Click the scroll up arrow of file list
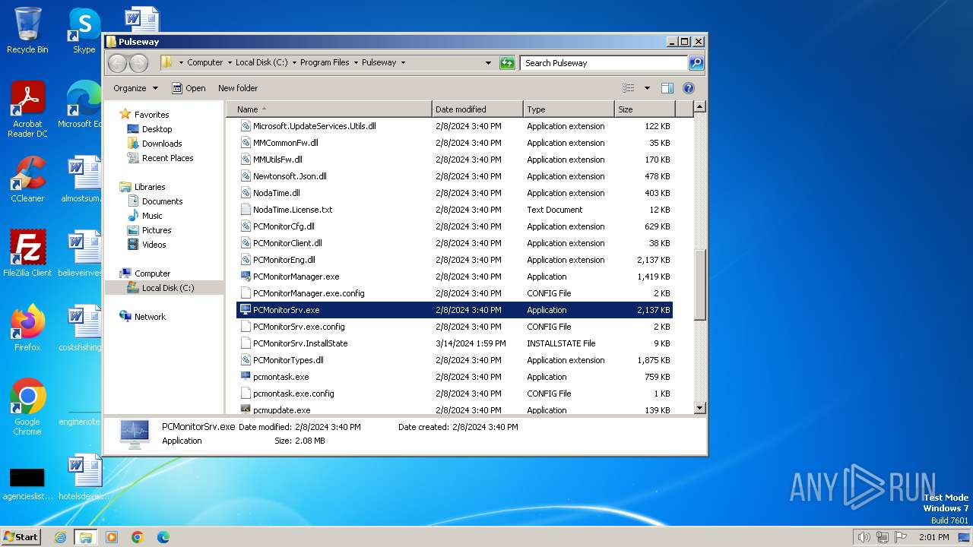Image resolution: width=973 pixels, height=547 pixels. coord(700,107)
